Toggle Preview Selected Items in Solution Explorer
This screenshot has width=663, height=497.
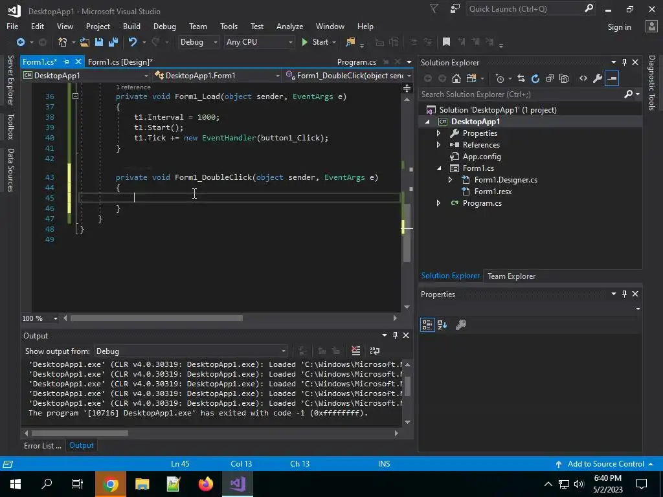click(612, 78)
